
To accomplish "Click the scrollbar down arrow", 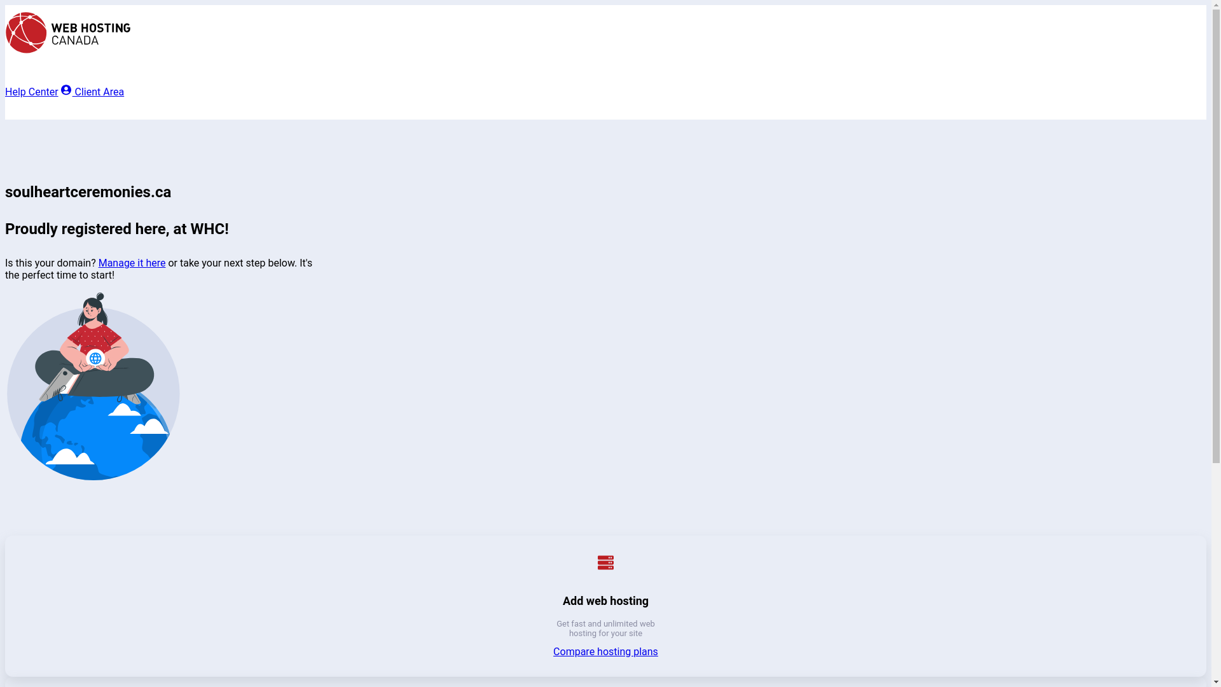I will tap(1216, 682).
